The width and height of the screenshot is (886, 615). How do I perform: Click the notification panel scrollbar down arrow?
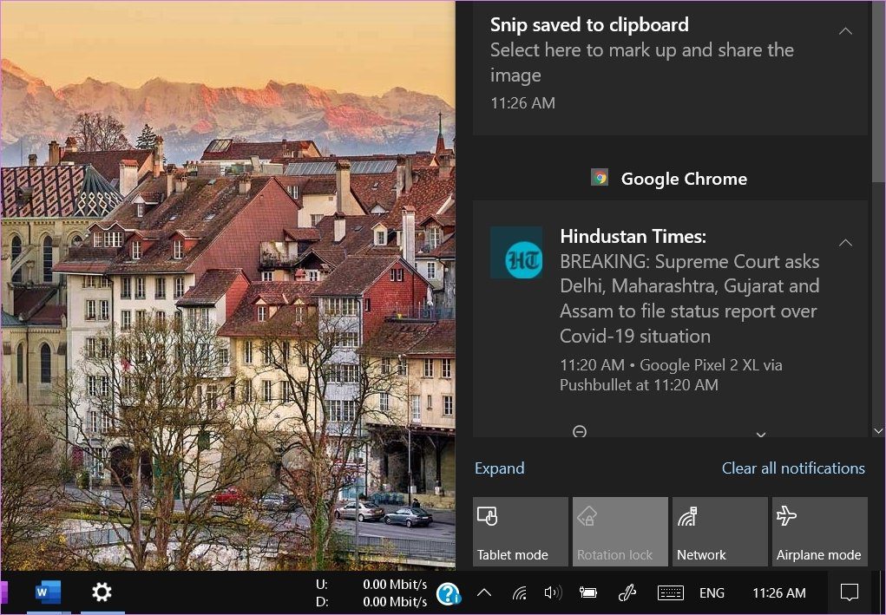coord(879,431)
